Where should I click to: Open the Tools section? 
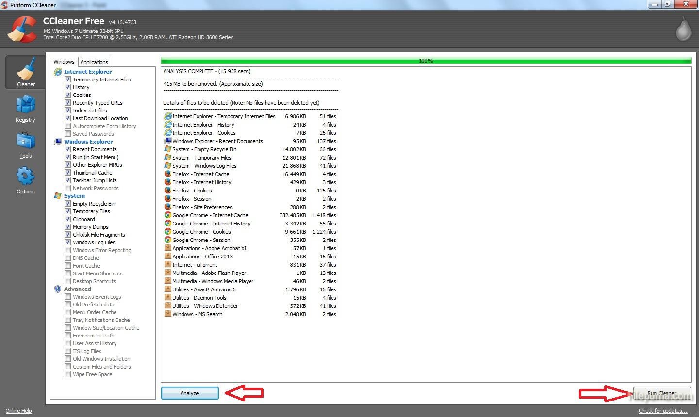click(25, 144)
